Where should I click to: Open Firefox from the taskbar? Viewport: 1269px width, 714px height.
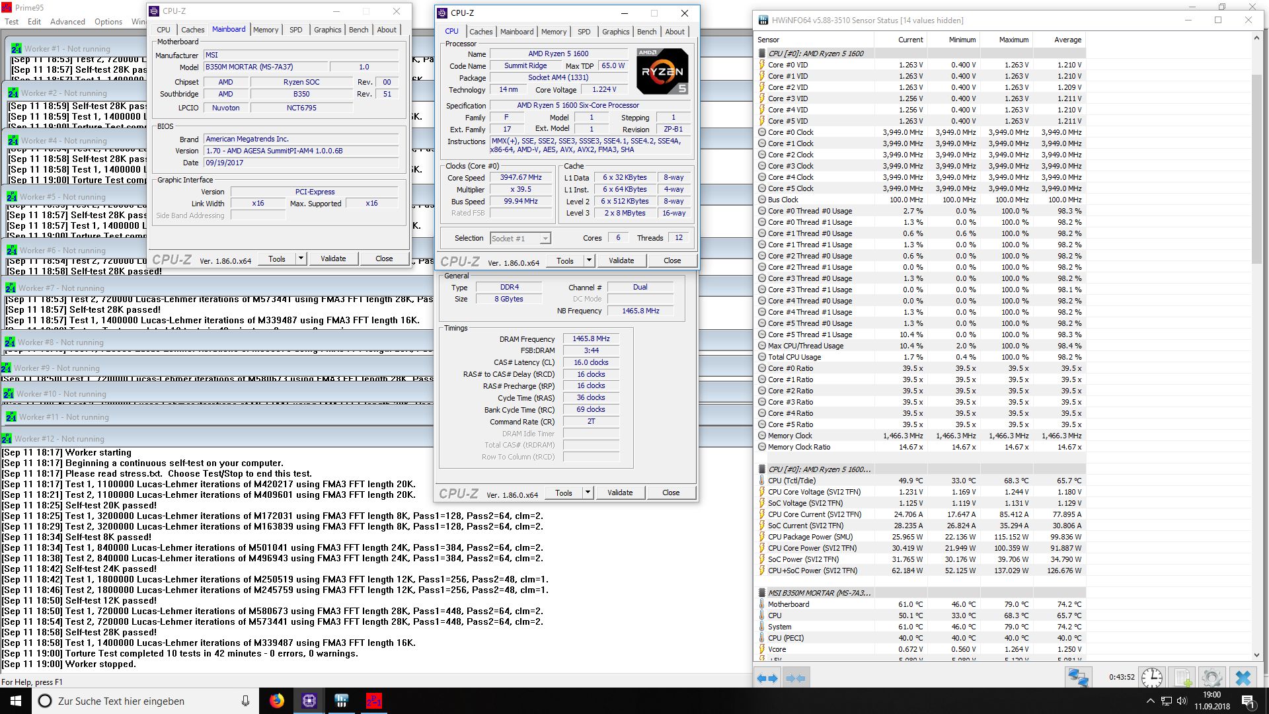tap(277, 701)
